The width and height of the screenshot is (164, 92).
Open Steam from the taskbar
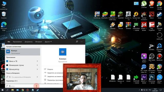tap(38, 90)
